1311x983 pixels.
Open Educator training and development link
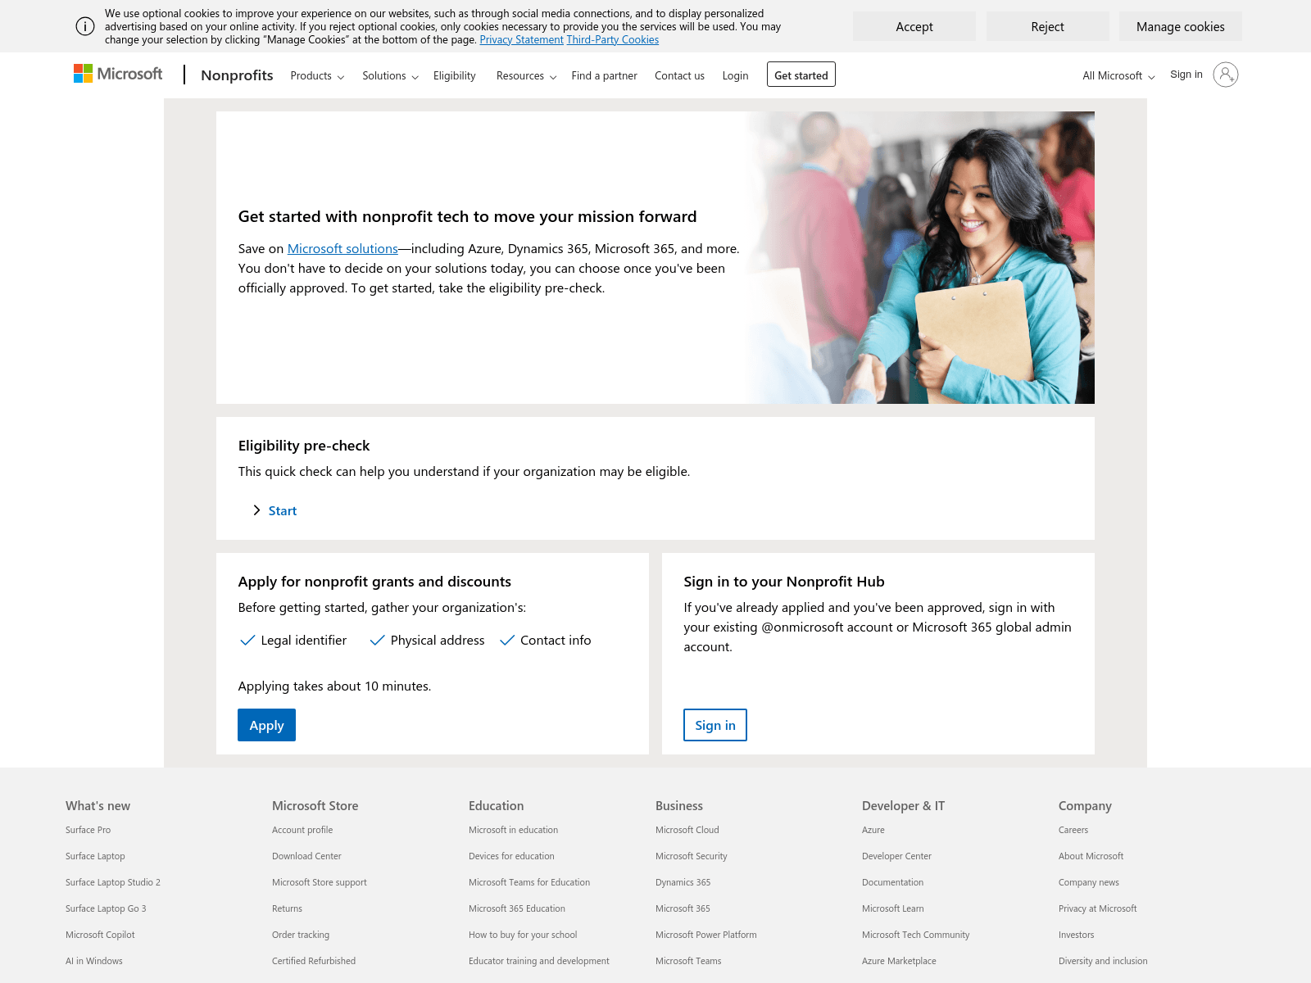(x=539, y=961)
